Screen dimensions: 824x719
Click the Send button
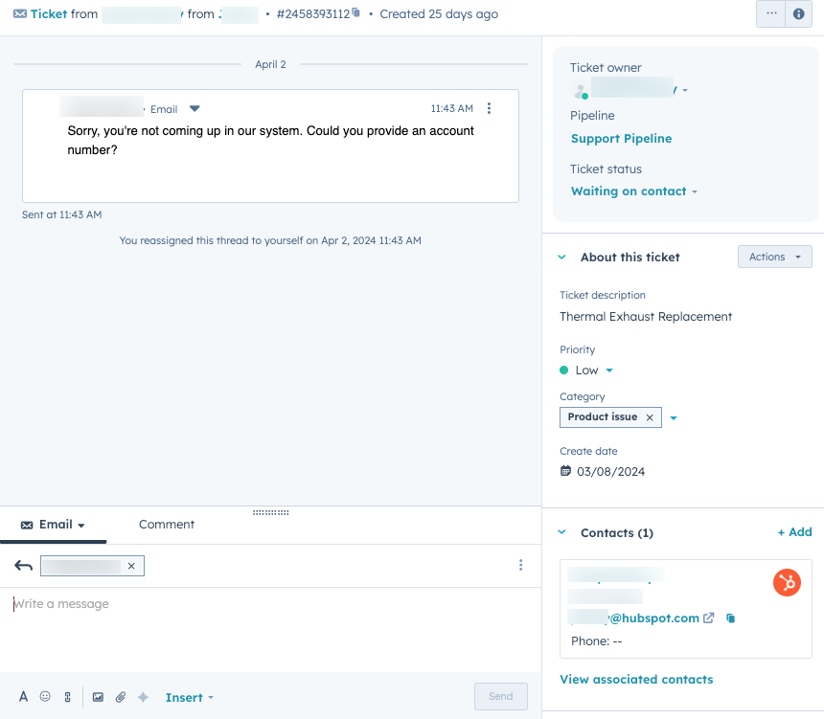click(x=500, y=696)
